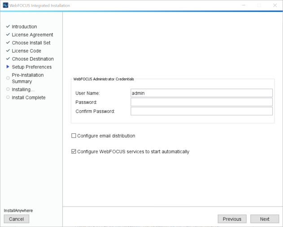Viewport: 283px width, 227px height.
Task: Enable Configure email distribution checkbox
Action: [74, 136]
